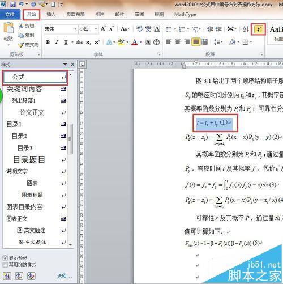Toggle Bold formatting in font group
283x284 pixels.
pos(48,42)
